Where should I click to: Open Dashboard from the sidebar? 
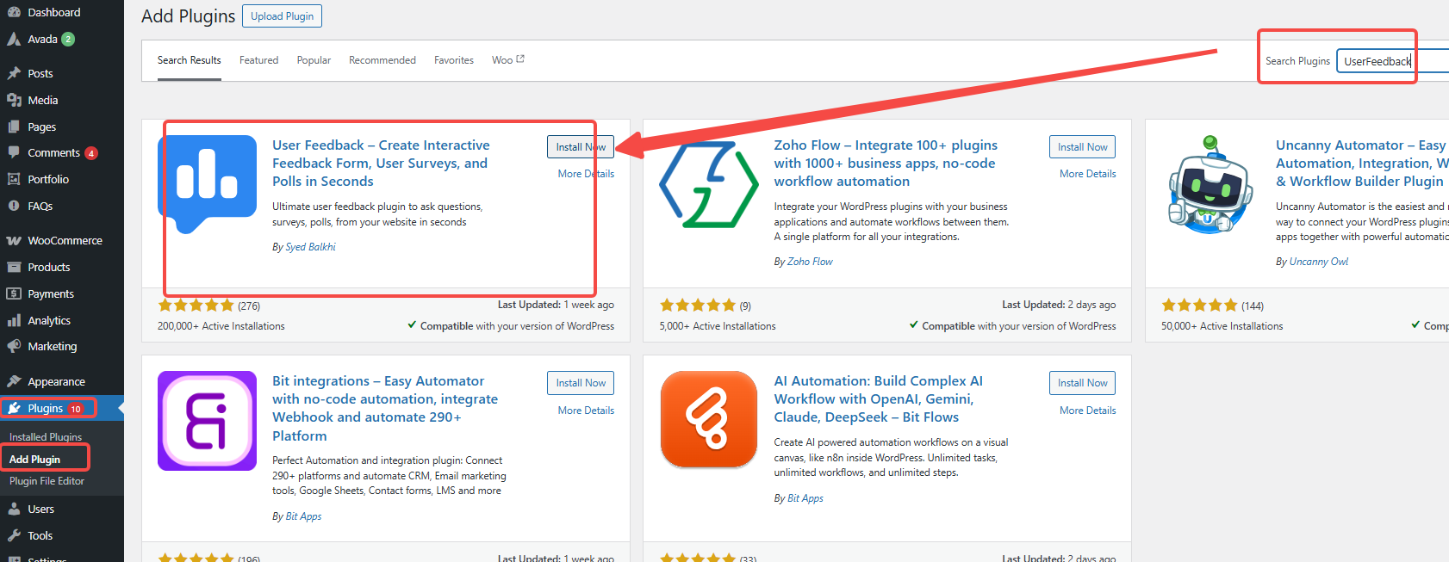(x=53, y=12)
